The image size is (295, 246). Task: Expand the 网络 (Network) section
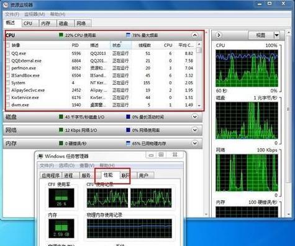pos(194,130)
